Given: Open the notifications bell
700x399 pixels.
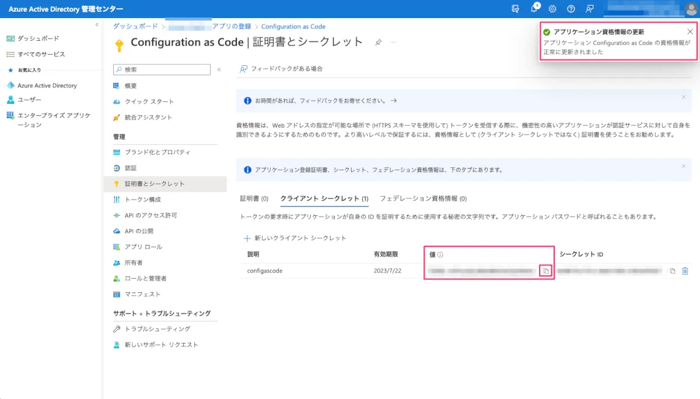Looking at the screenshot, I should (x=534, y=9).
